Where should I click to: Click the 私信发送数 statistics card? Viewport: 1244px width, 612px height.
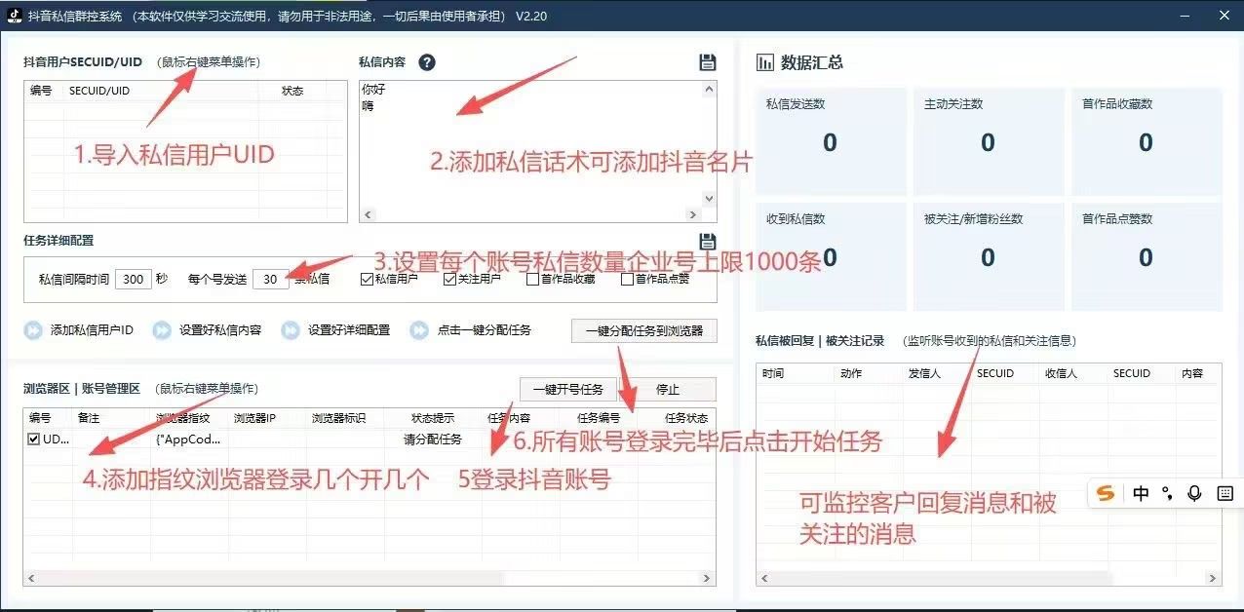[x=831, y=141]
